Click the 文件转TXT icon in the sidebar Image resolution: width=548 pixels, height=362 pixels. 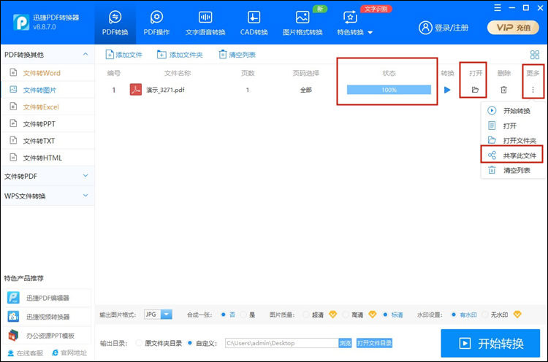[x=13, y=140]
